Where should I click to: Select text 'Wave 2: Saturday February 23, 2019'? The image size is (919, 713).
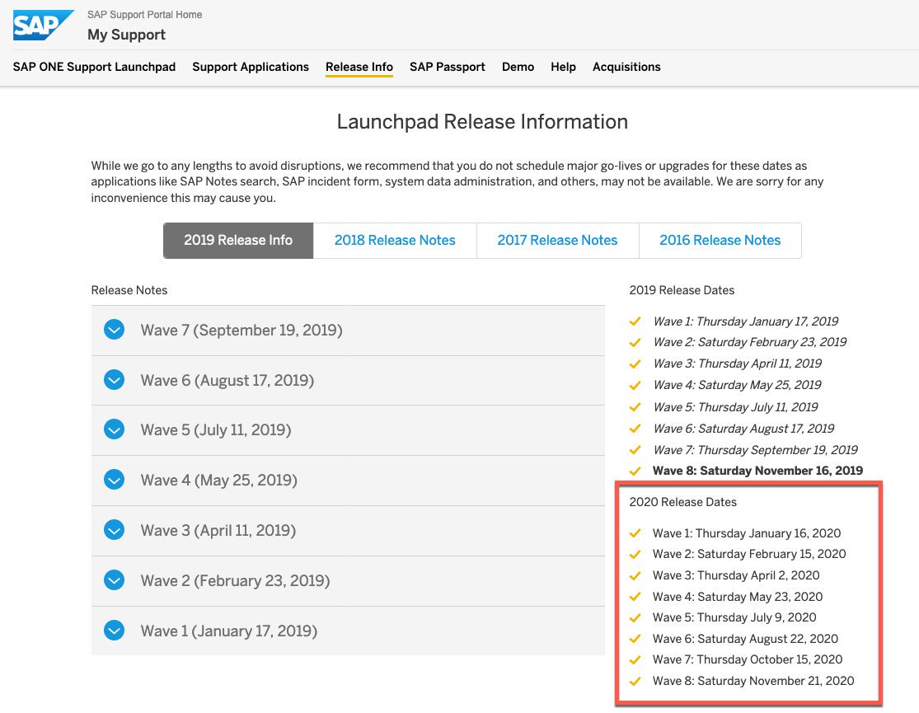point(749,342)
